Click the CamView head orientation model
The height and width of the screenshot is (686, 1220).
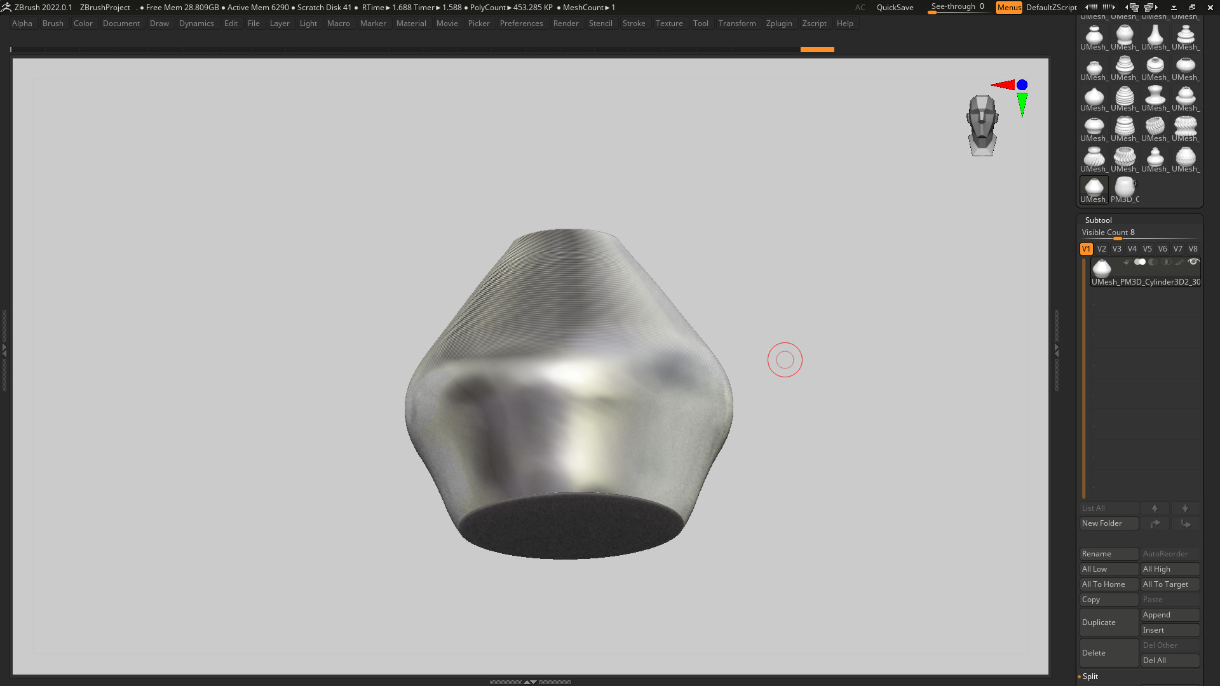(982, 125)
